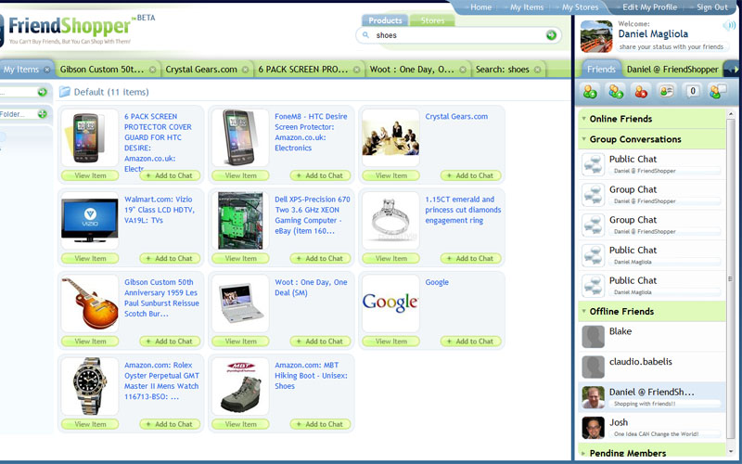Expand the Pending Members section
The height and width of the screenshot is (464, 742).
584,453
